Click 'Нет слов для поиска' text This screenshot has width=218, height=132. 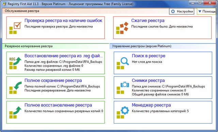click(x=147, y=62)
